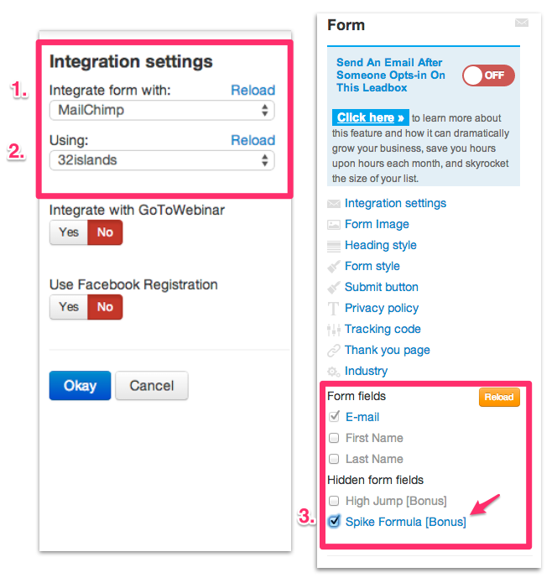The image size is (557, 583).
Task: Open the 32islands list dropdown
Action: click(162, 160)
